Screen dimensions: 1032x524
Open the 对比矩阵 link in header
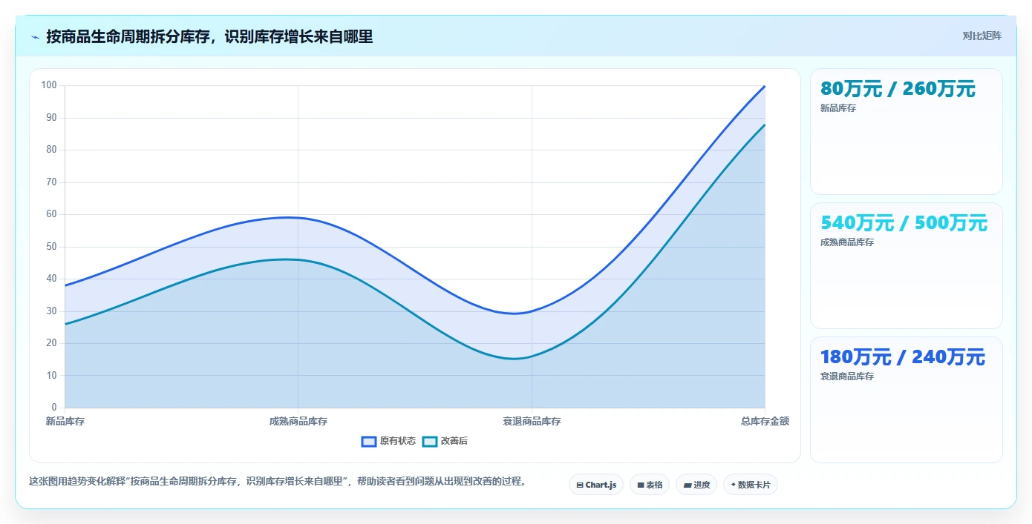coord(982,36)
